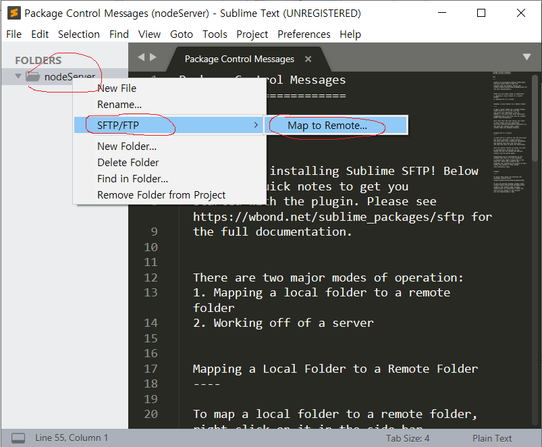Click the FOLDERS sidebar heading

click(38, 61)
